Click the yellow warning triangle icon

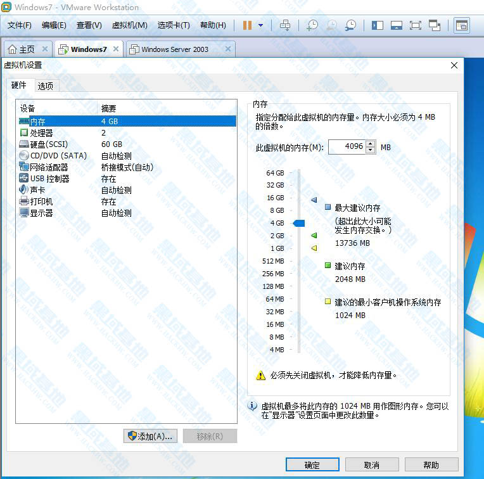coord(261,375)
